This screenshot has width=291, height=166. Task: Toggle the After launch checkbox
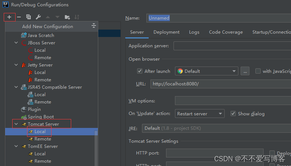[x=140, y=71]
